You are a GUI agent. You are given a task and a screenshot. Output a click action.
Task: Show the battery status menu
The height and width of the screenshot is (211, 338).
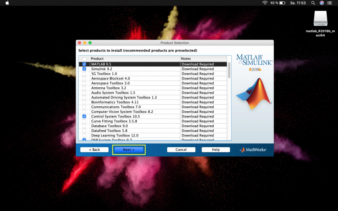point(282,3)
